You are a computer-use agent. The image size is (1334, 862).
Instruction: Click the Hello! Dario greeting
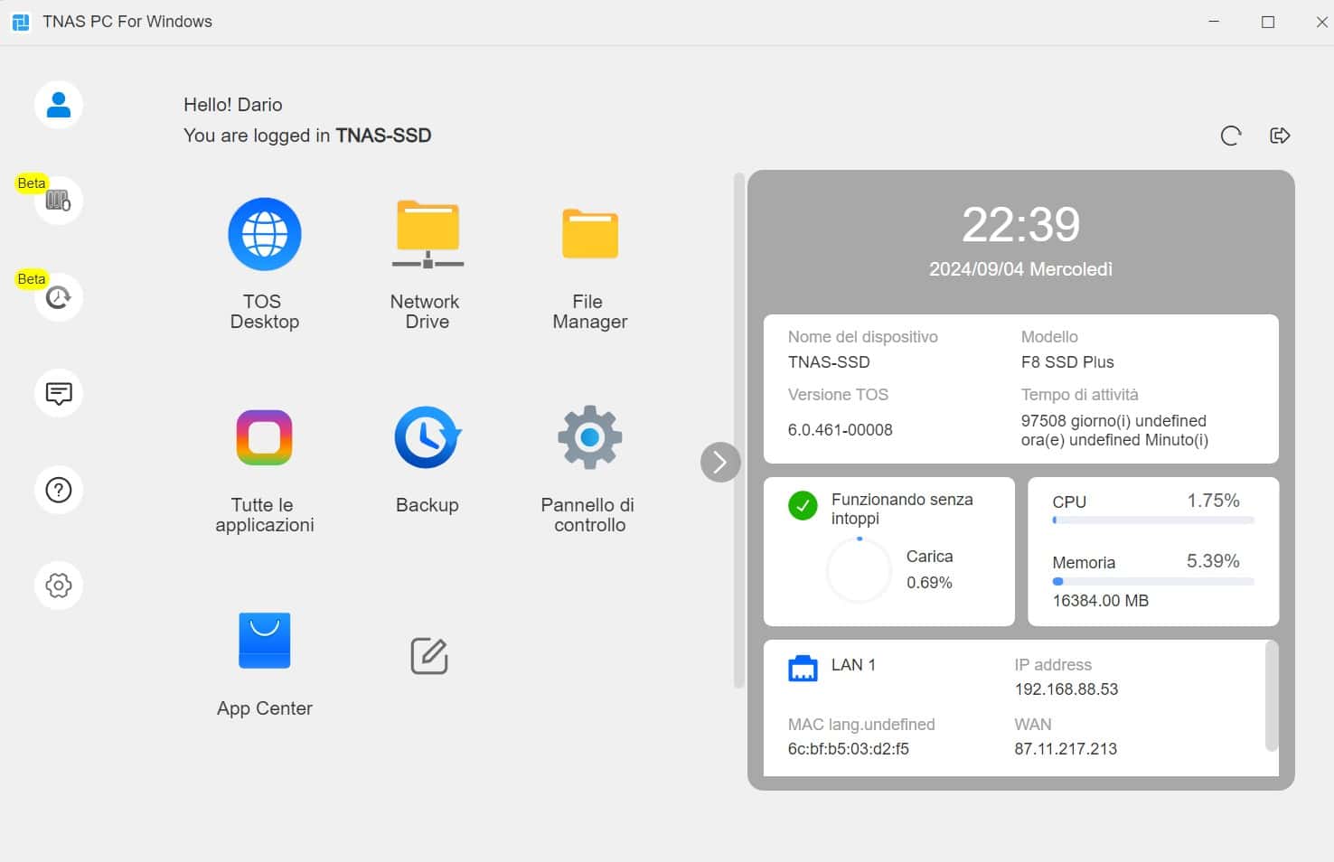[x=233, y=105]
